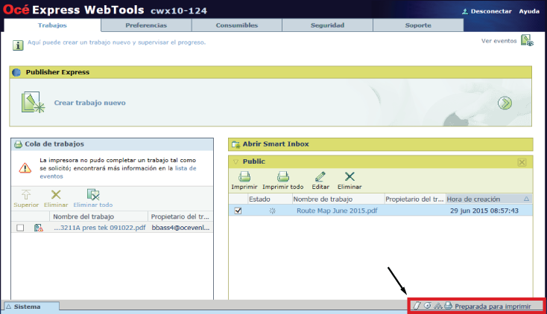Image resolution: width=547 pixels, height=314 pixels.
Task: Open the Preferencias tab
Action: pyautogui.click(x=146, y=25)
